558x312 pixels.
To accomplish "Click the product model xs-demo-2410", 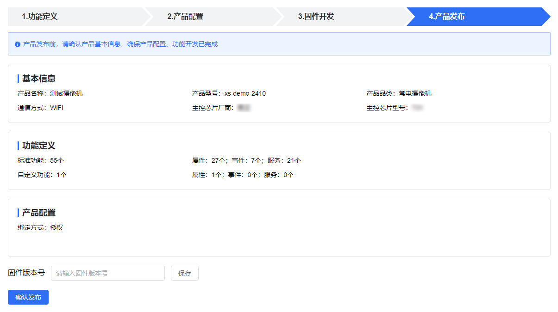I will tap(245, 93).
